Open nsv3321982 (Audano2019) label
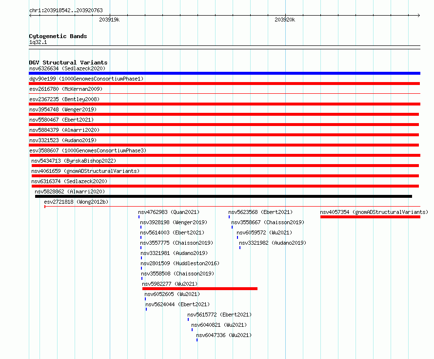 click(273, 243)
